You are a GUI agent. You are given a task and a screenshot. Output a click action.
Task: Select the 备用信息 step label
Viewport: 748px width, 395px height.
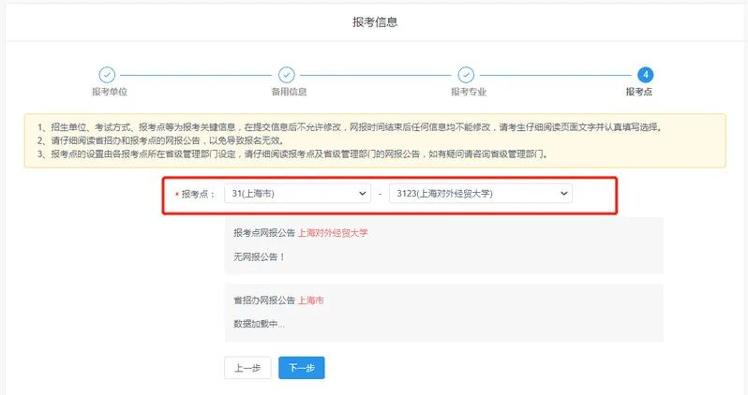click(x=289, y=92)
